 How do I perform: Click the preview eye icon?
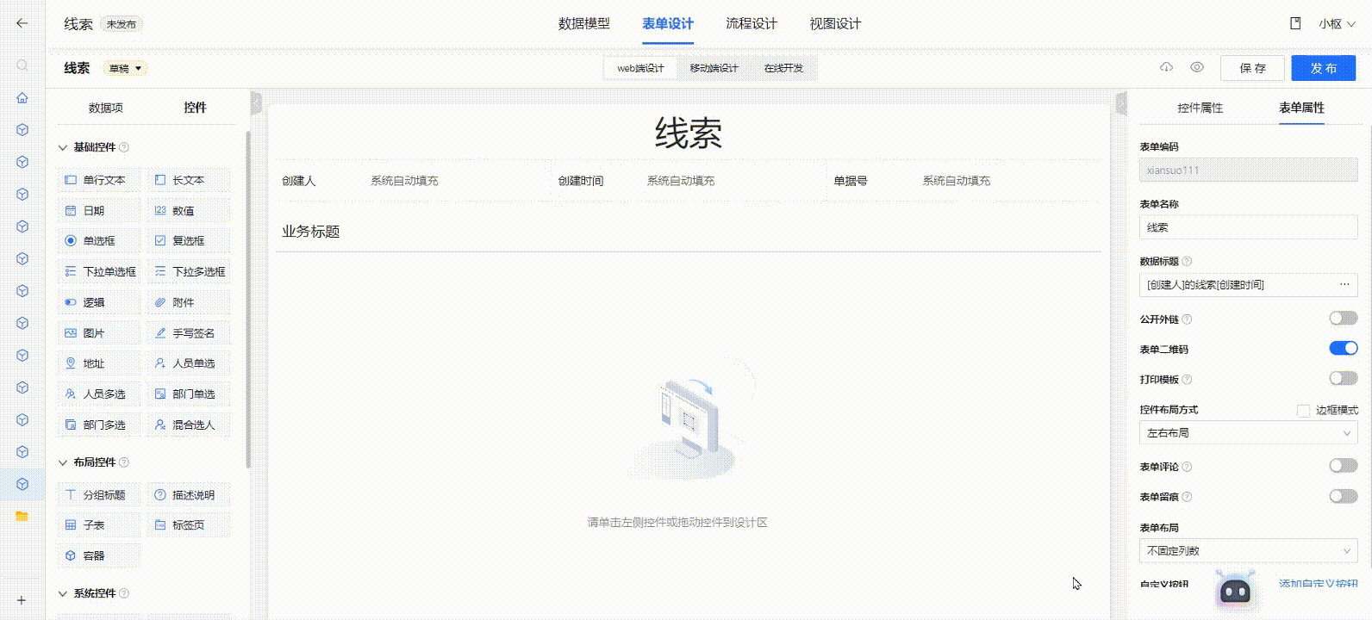[x=1197, y=67]
